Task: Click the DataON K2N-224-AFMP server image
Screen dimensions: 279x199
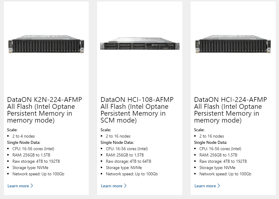Action: pyautogui.click(x=46, y=44)
